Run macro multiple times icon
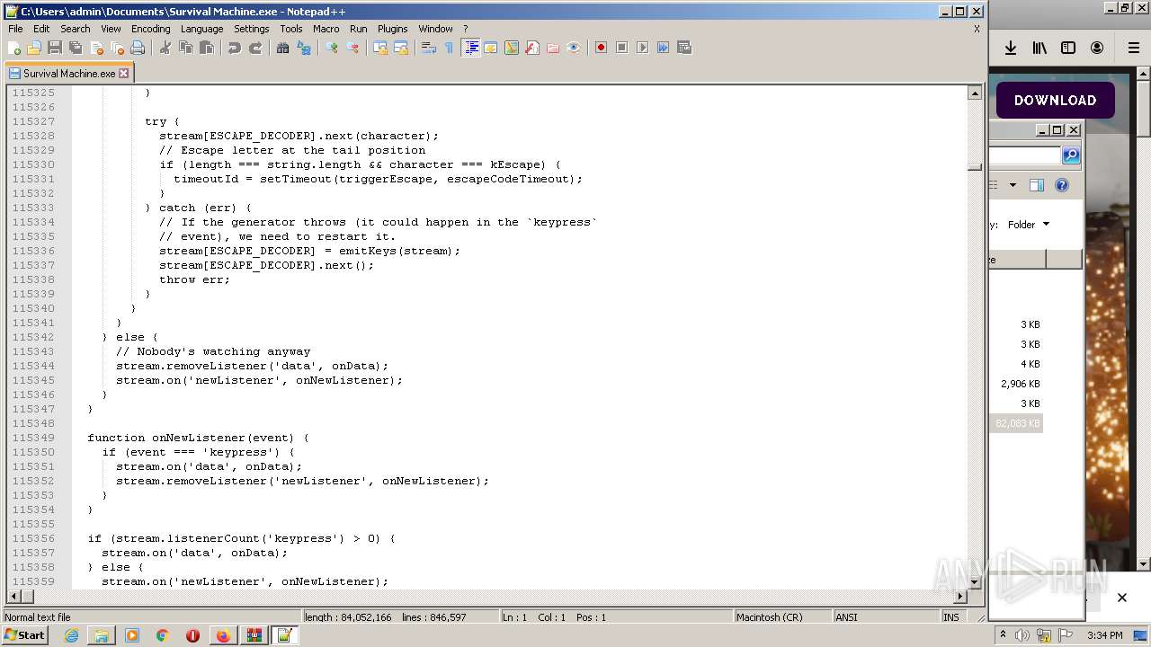The width and height of the screenshot is (1151, 647). (664, 48)
